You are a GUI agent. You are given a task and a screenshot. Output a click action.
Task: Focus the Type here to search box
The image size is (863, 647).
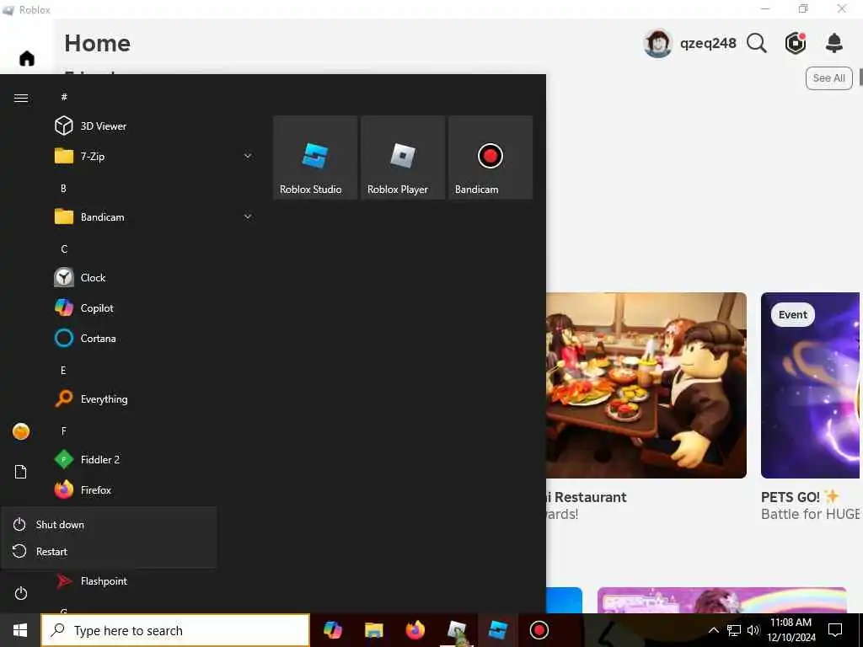[175, 630]
